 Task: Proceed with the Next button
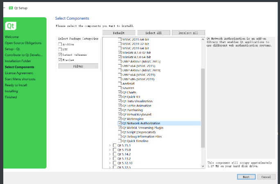coord(246,177)
